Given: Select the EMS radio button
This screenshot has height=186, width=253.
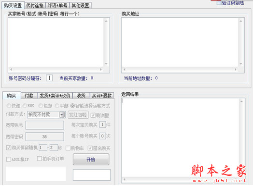Looking at the screenshot, I should (x=25, y=106).
